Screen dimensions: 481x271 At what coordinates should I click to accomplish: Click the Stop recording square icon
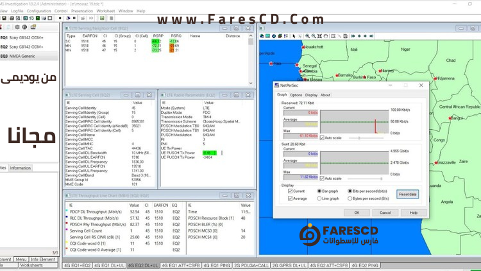(60, 18)
